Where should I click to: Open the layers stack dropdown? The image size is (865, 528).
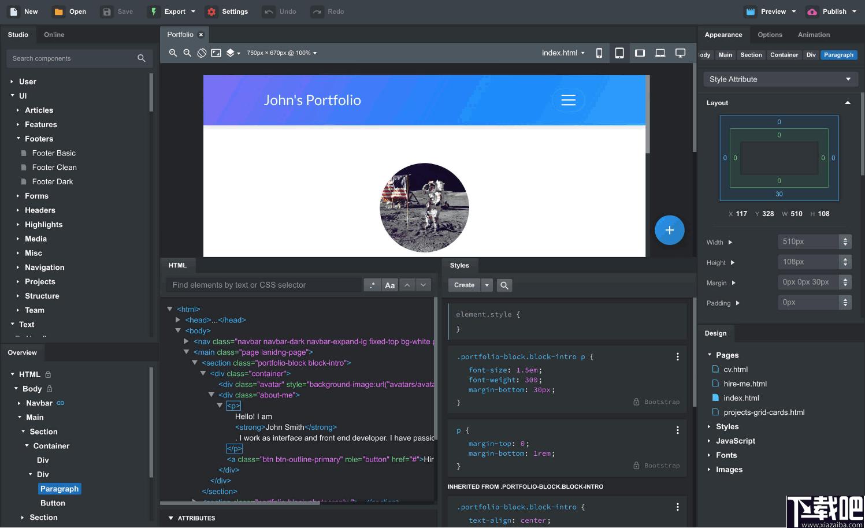(233, 53)
